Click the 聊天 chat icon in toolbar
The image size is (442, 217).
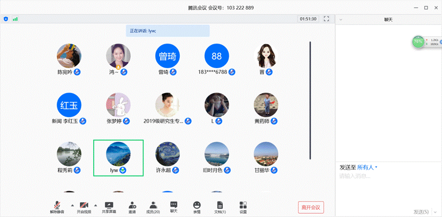[x=174, y=206]
